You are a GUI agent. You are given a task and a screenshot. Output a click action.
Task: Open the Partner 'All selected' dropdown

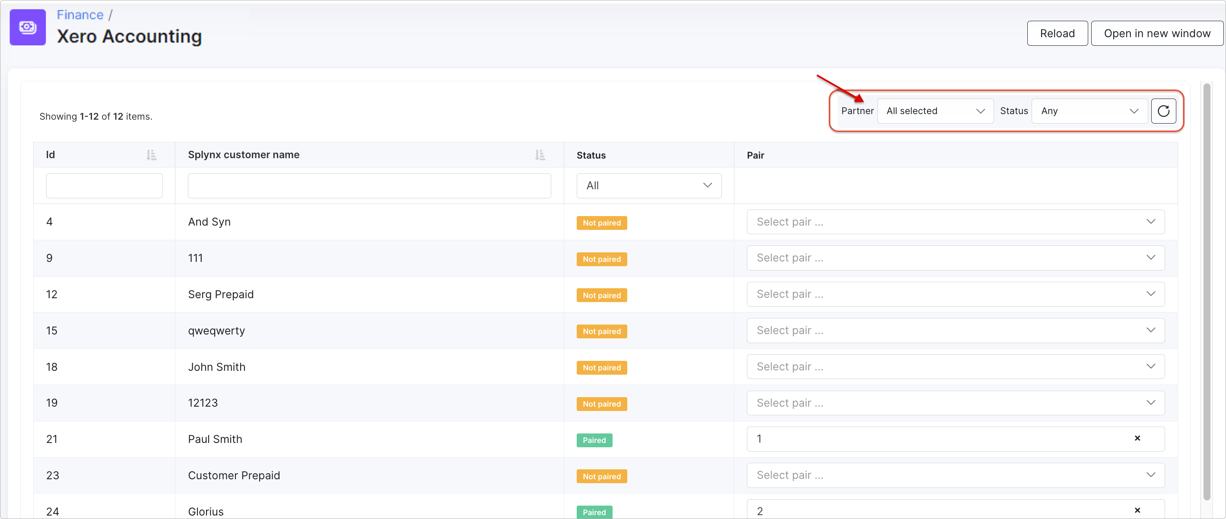coord(935,111)
